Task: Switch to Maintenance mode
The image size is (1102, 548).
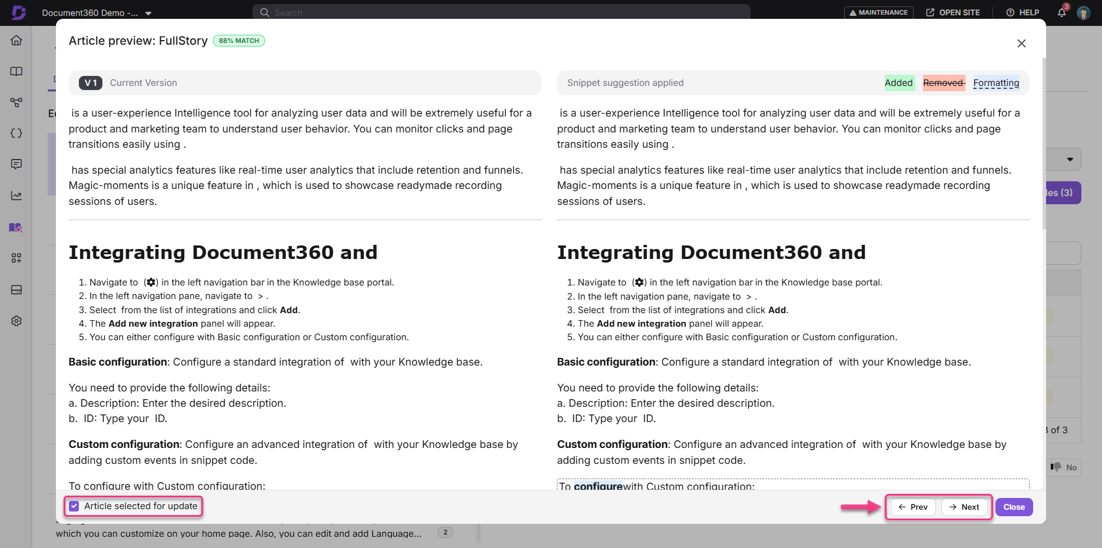Action: 878,12
